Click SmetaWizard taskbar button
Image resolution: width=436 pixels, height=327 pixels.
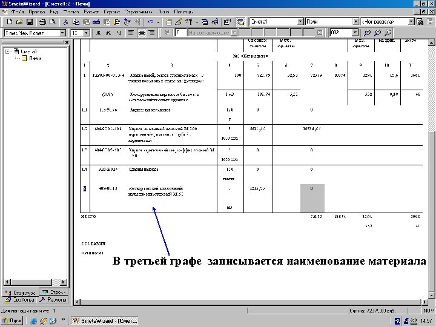[x=105, y=320]
